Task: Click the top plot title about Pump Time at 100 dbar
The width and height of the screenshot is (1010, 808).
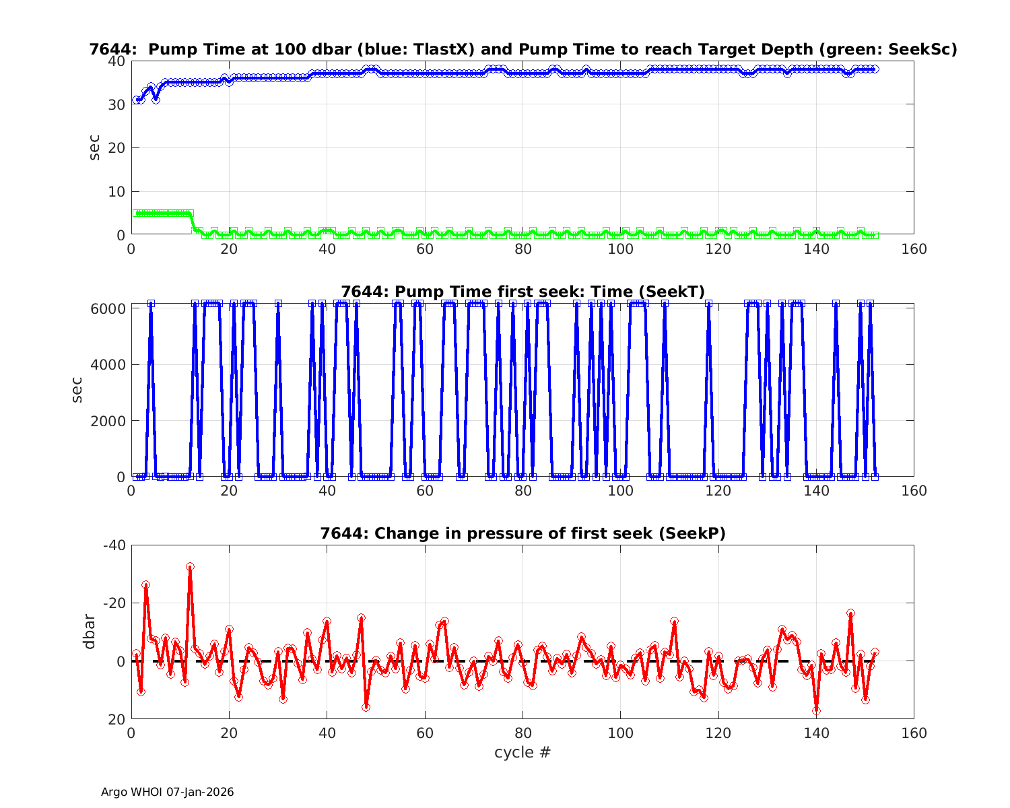Action: pos(523,49)
